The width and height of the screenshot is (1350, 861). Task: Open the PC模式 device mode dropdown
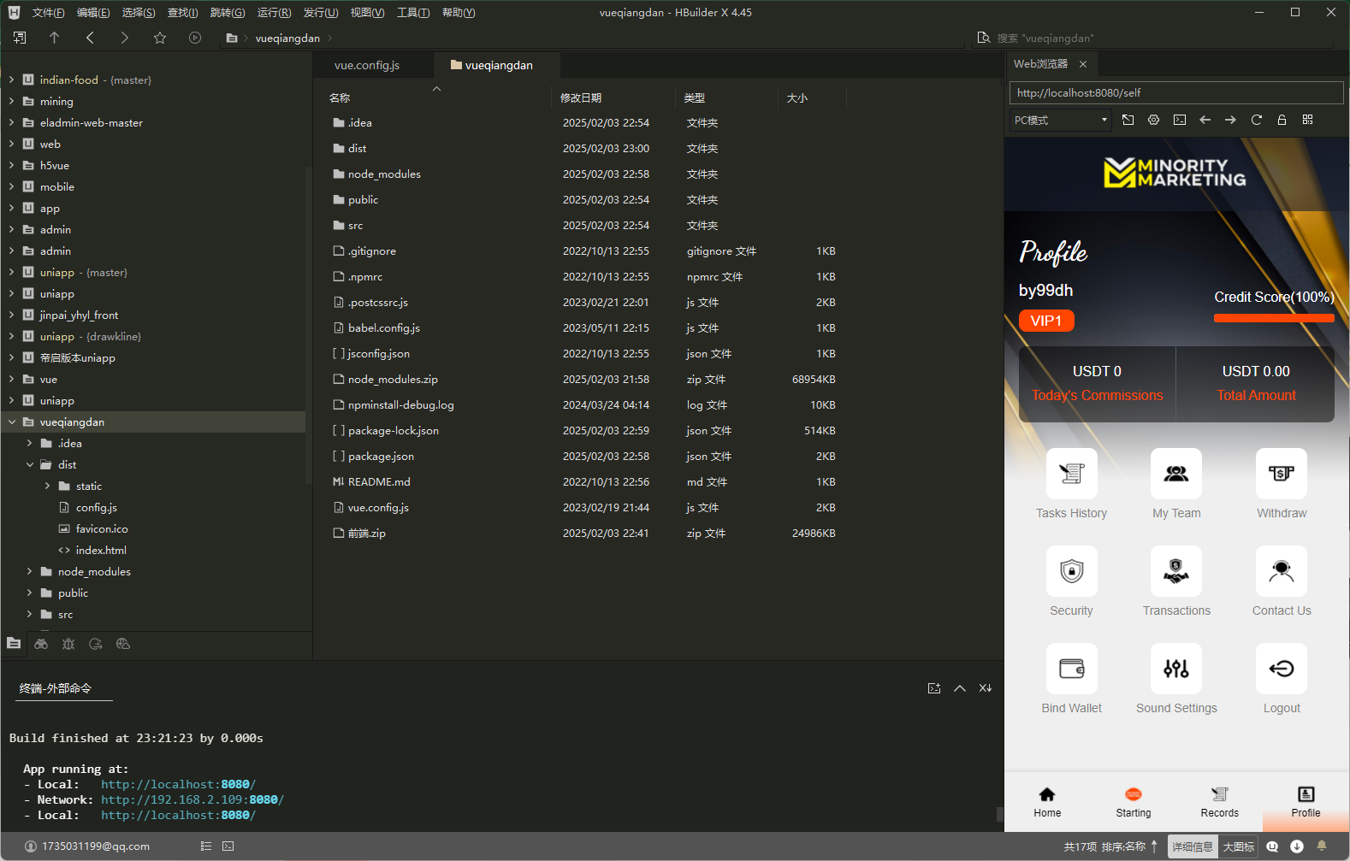coord(1060,121)
